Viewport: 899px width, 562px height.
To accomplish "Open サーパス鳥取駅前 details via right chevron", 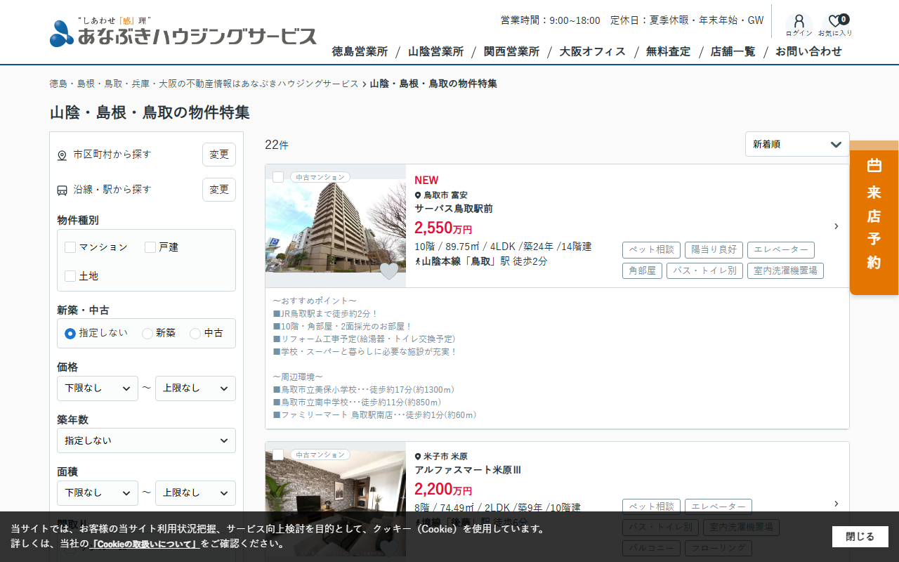I will (x=836, y=226).
